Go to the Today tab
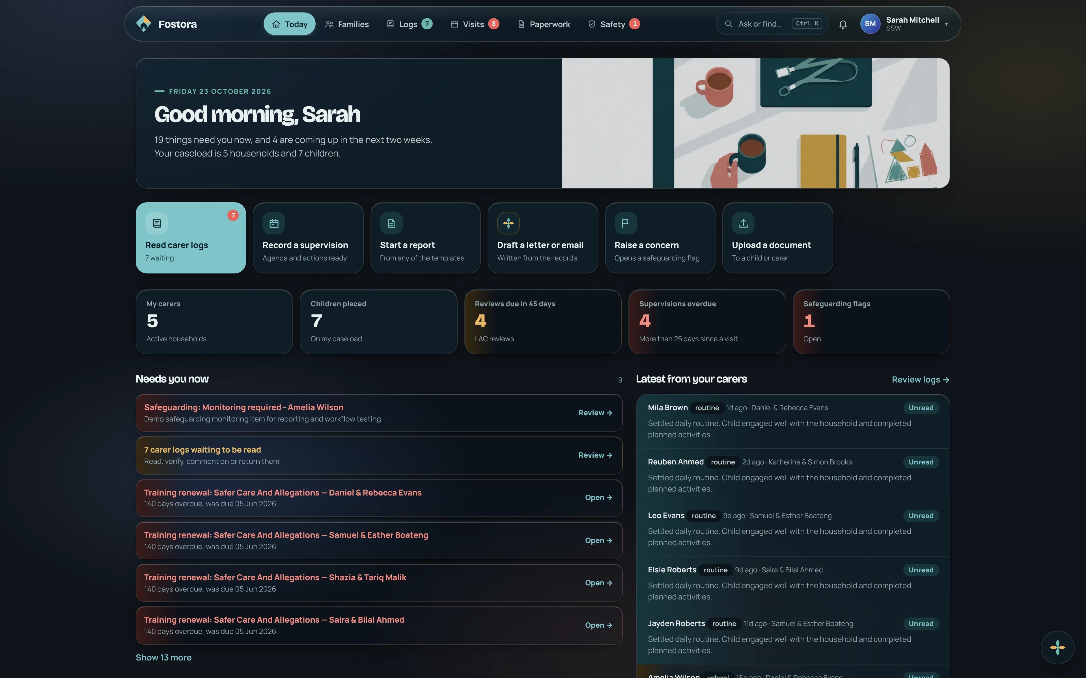The height and width of the screenshot is (678, 1086). (x=289, y=24)
